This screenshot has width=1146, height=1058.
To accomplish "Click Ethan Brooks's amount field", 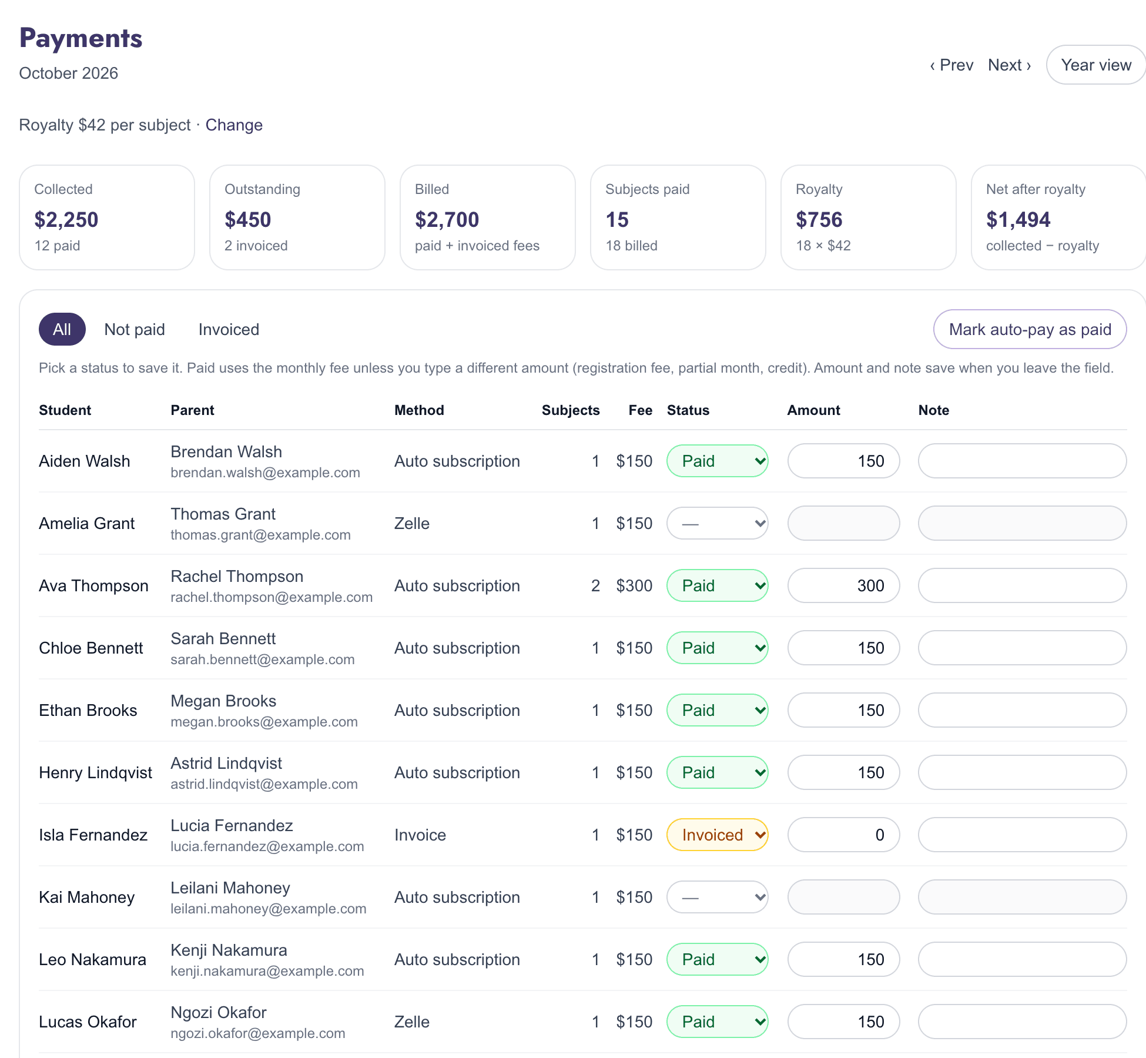I will click(x=843, y=710).
